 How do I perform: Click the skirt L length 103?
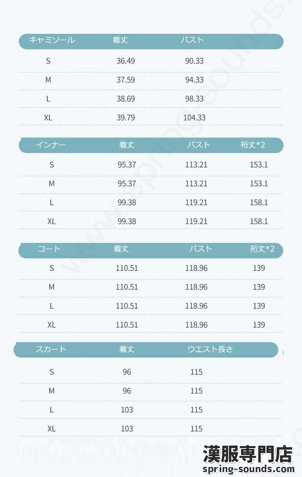click(x=127, y=410)
